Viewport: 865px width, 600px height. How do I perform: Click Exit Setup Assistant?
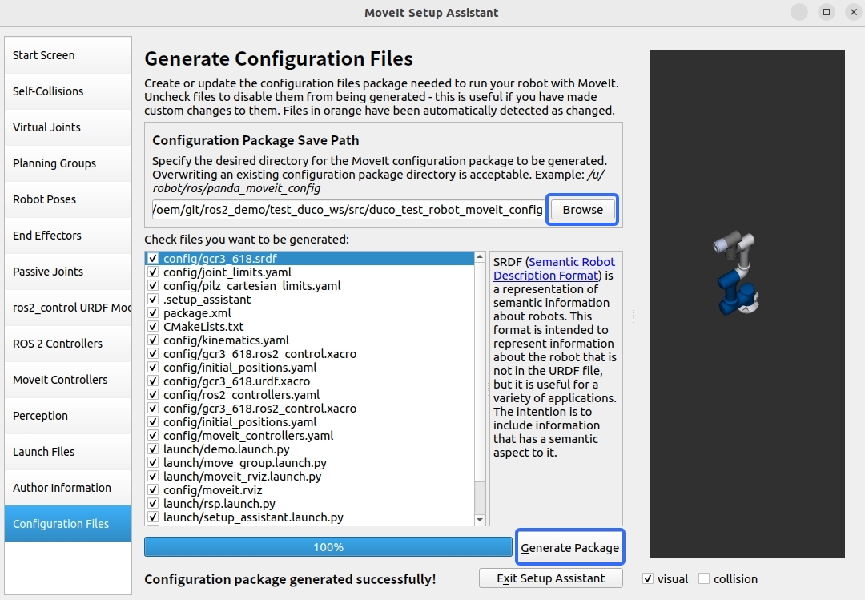click(x=550, y=578)
